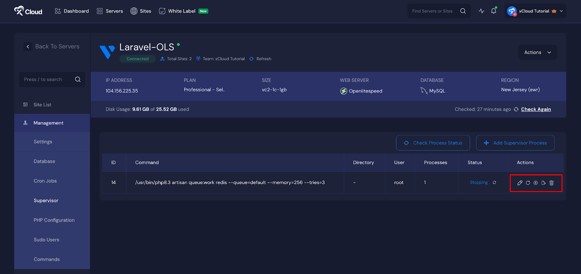
Task: Select Cron Jobs in the sidebar
Action: pyautogui.click(x=45, y=181)
